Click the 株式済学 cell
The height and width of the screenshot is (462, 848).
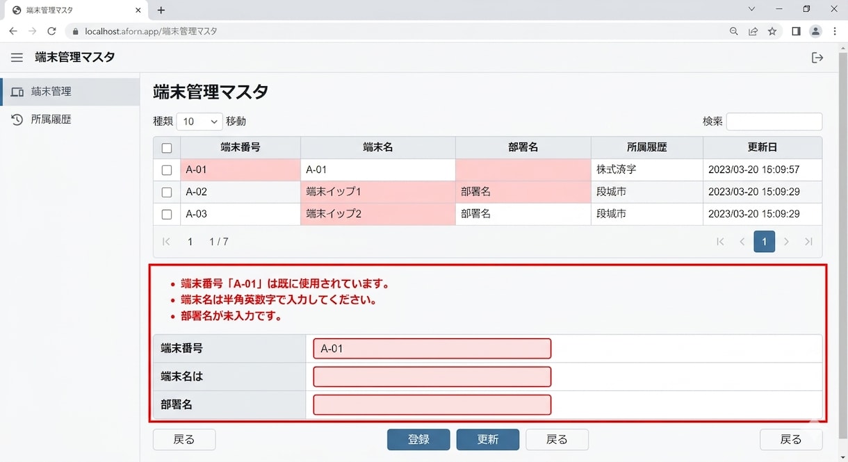click(x=647, y=170)
